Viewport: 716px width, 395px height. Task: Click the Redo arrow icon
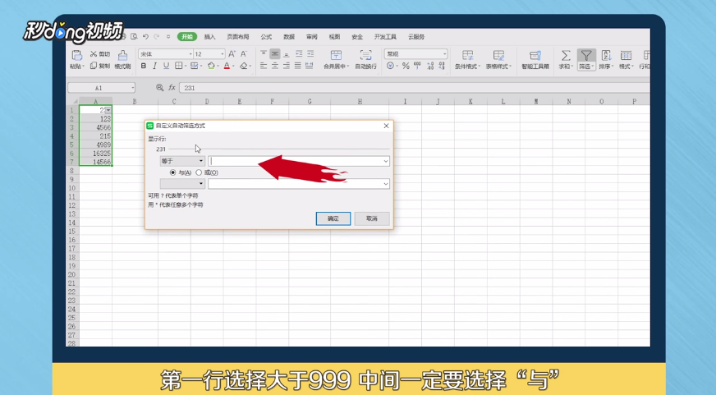(x=157, y=36)
